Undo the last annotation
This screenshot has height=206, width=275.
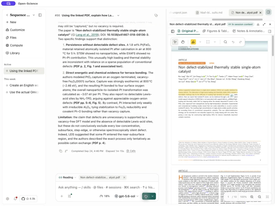pos(233,42)
